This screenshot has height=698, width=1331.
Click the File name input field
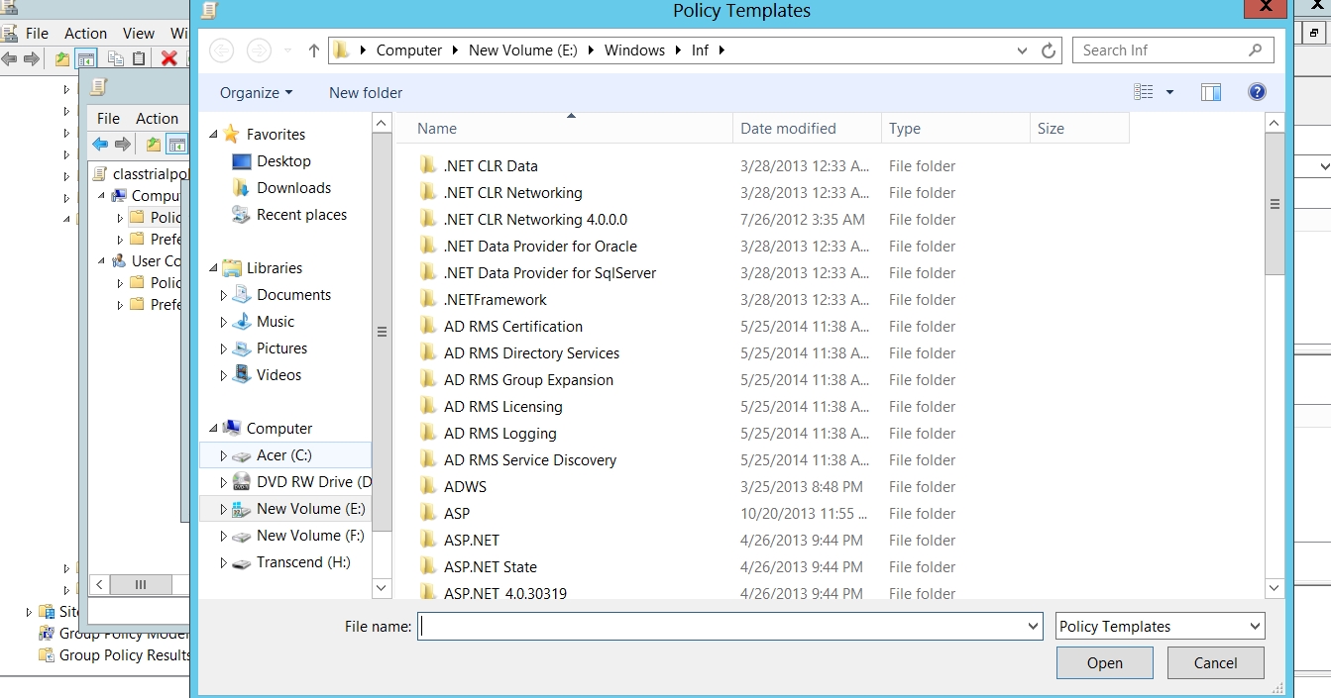click(721, 627)
